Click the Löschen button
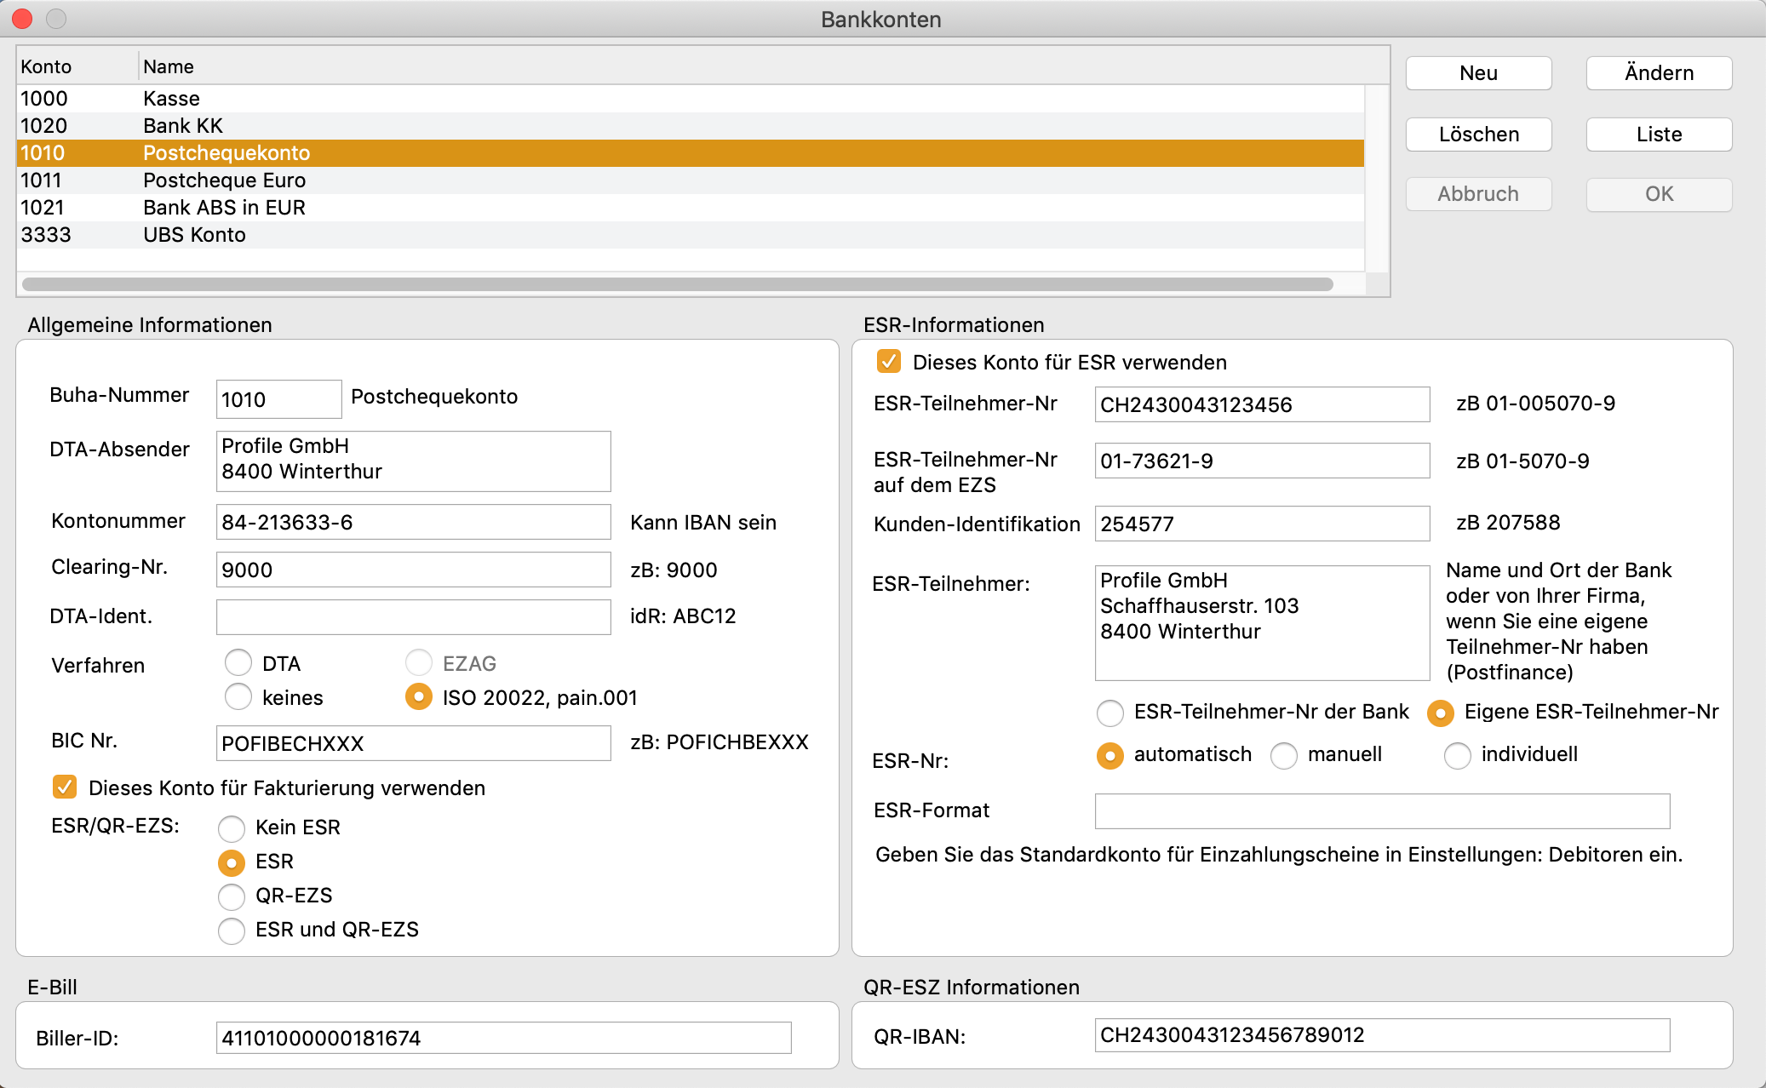Viewport: 1766px width, 1088px height. click(x=1478, y=135)
